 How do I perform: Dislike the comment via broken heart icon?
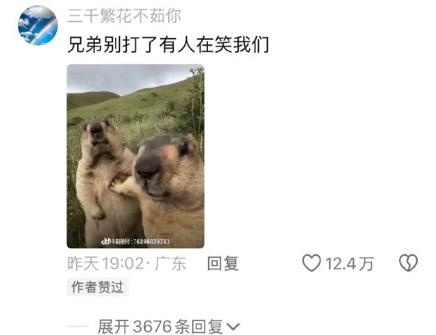(408, 263)
